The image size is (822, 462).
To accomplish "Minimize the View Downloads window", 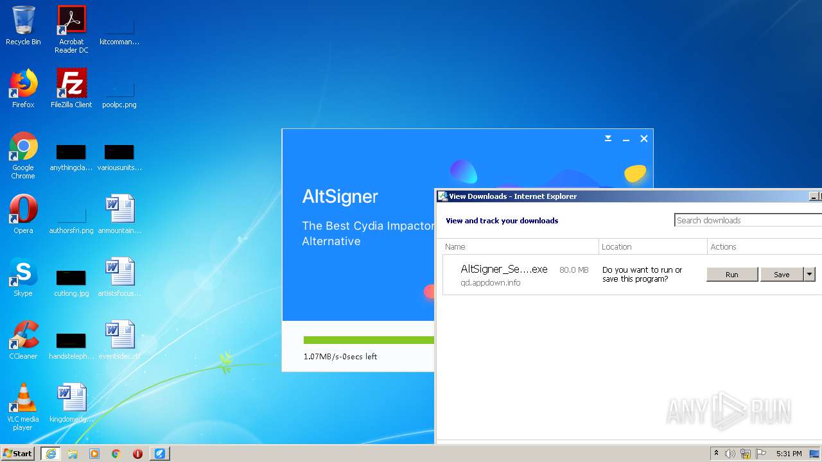I will (814, 196).
